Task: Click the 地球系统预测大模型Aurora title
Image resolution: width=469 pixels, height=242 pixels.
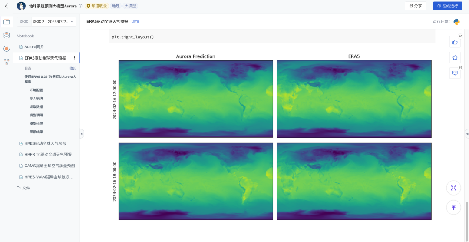Action: pyautogui.click(x=53, y=6)
